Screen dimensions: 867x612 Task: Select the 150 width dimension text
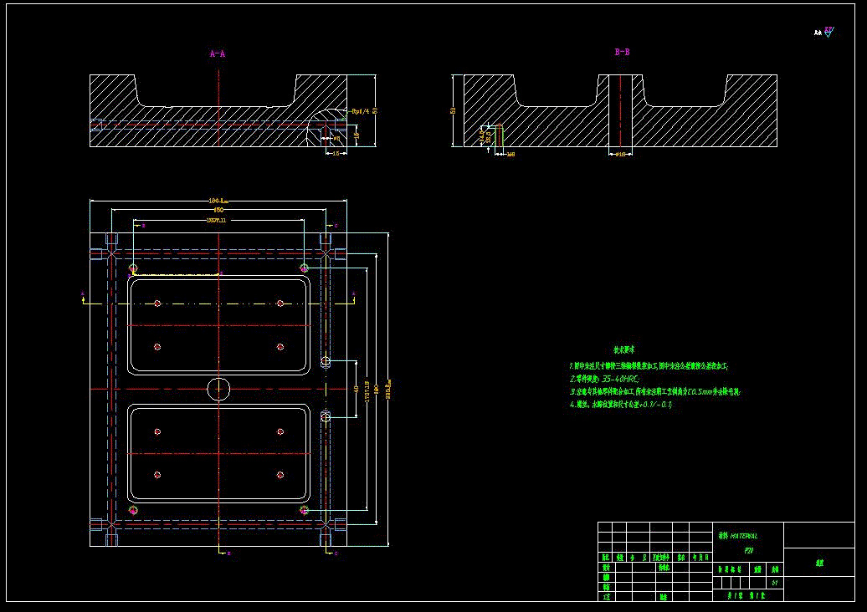[218, 210]
